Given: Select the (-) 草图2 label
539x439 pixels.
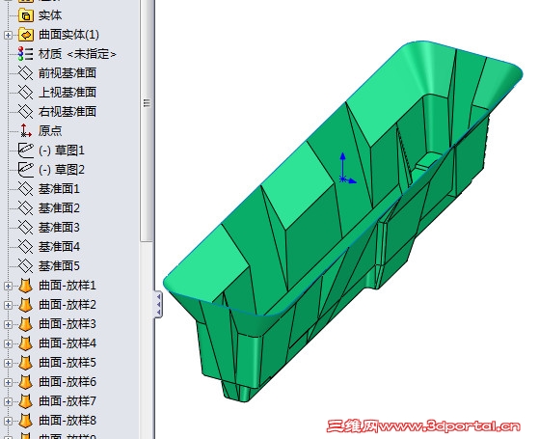Looking at the screenshot, I should pos(62,170).
